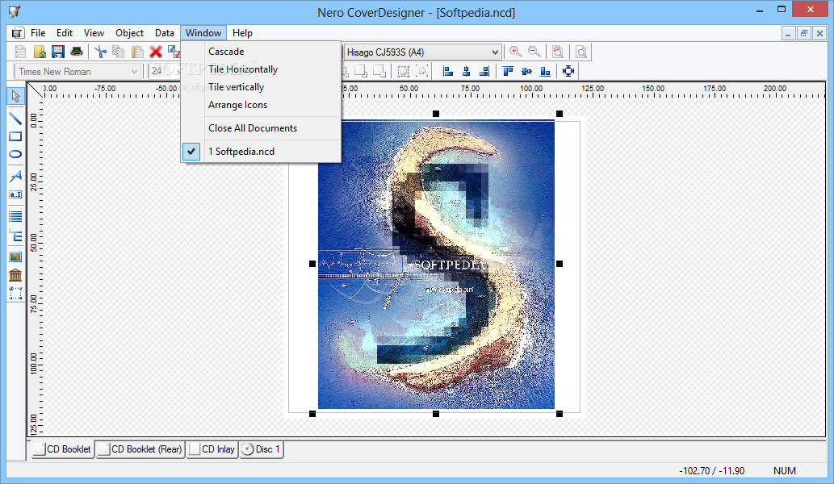Pick the artistic text tool
Screen dimensions: 834x484
[15, 176]
